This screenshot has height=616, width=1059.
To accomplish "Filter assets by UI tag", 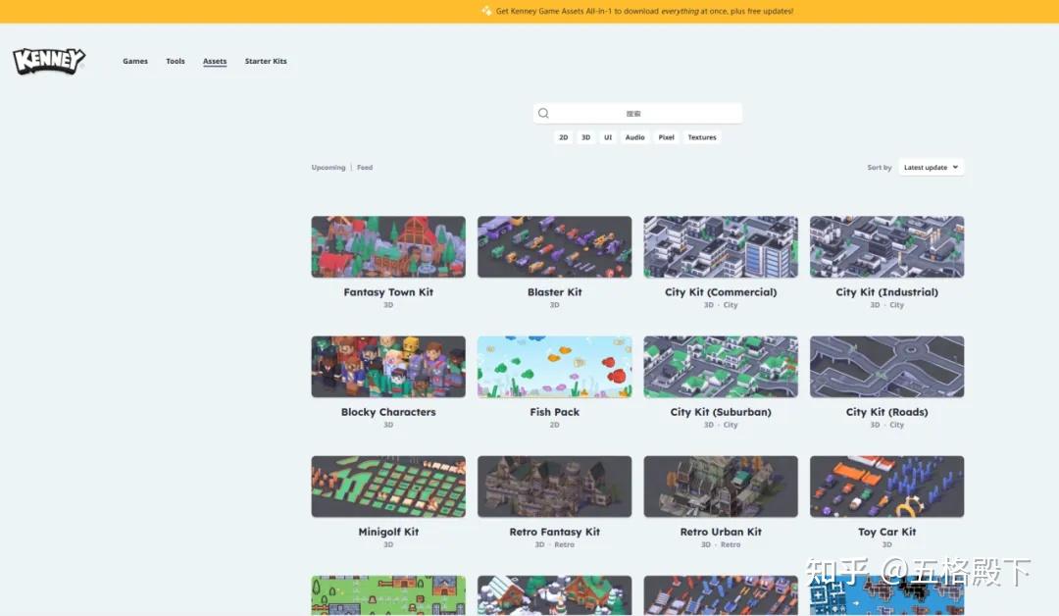I will coord(608,137).
